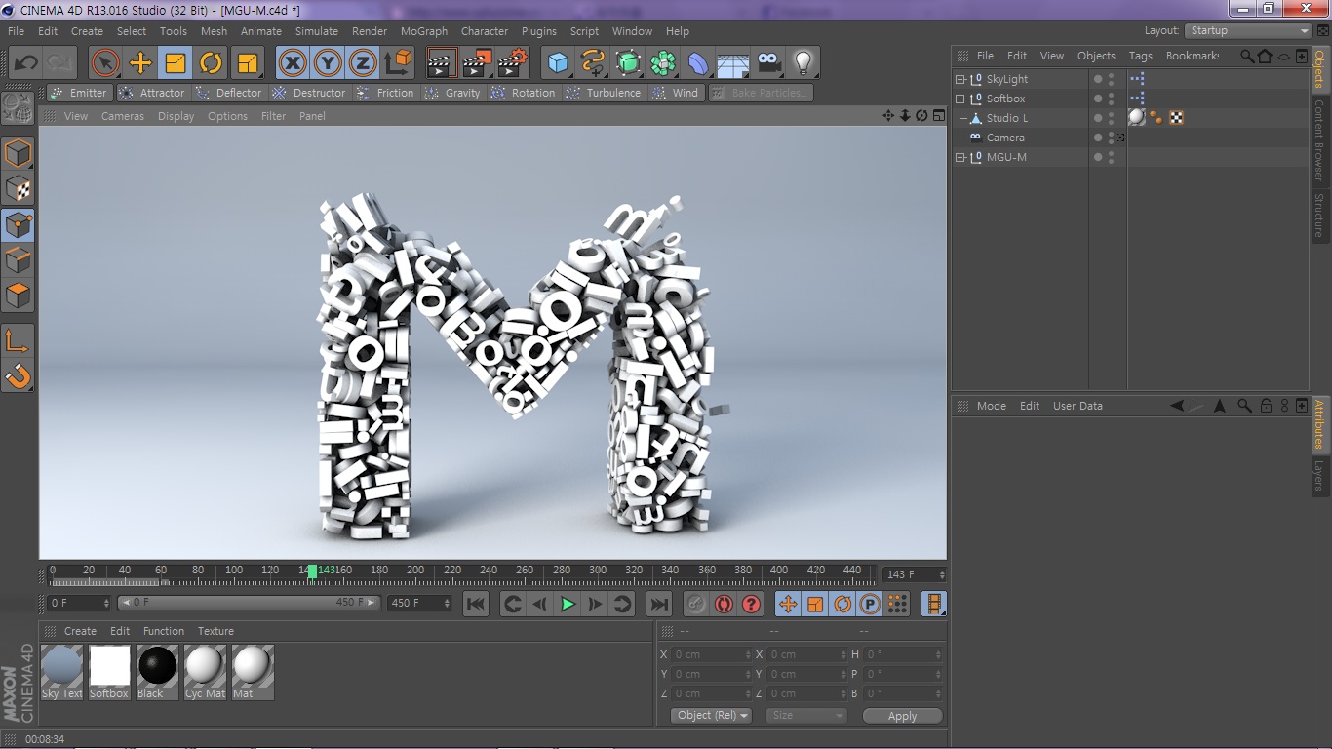Go to start of animation
This screenshot has width=1332, height=749.
coord(476,605)
